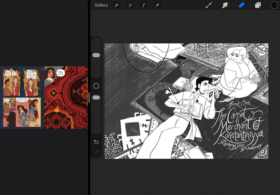Image resolution: width=280 pixels, height=195 pixels.
Task: Undo the last action
Action: click(96, 142)
